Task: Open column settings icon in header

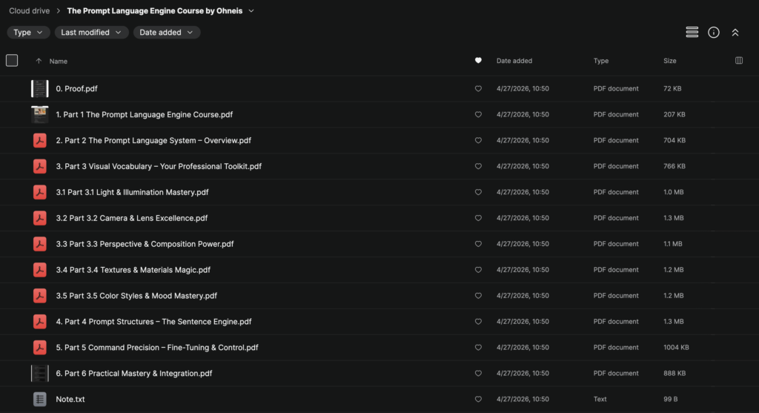Action: tap(738, 61)
